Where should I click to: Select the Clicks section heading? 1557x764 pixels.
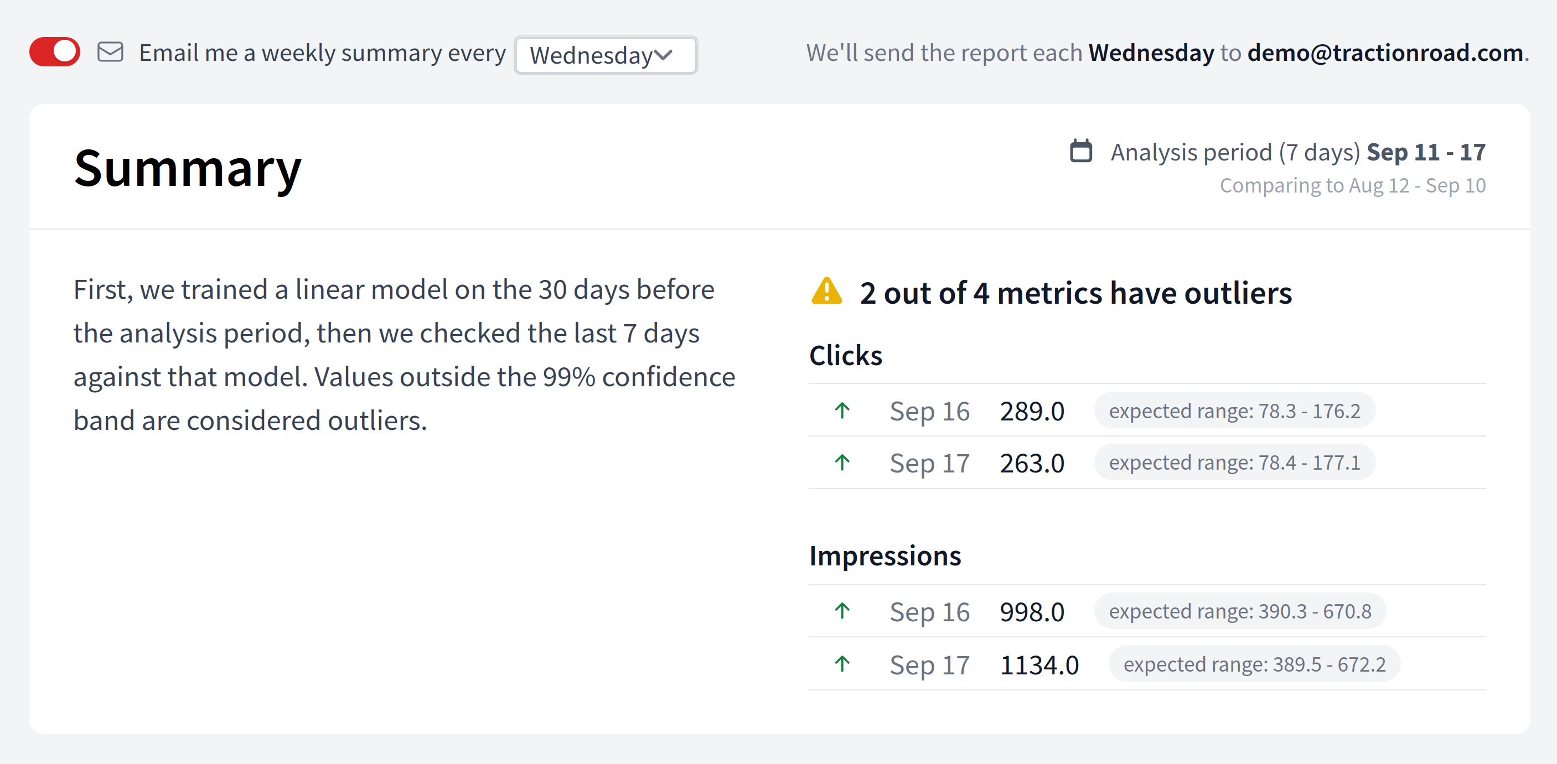846,355
